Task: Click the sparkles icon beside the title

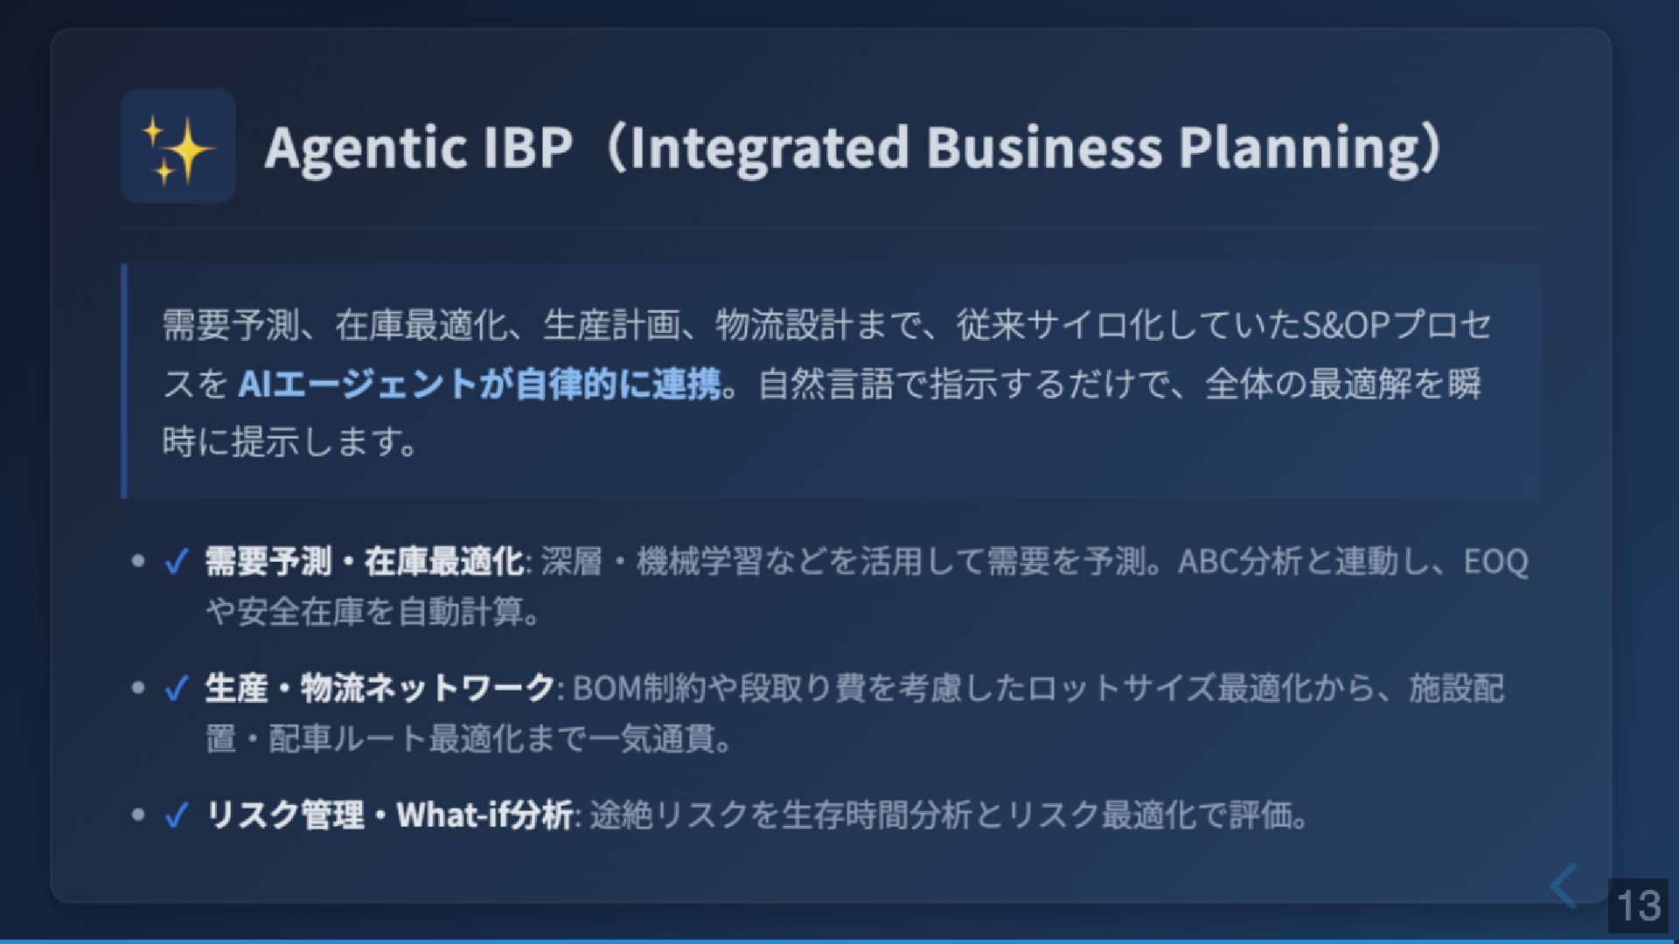Action: click(178, 146)
